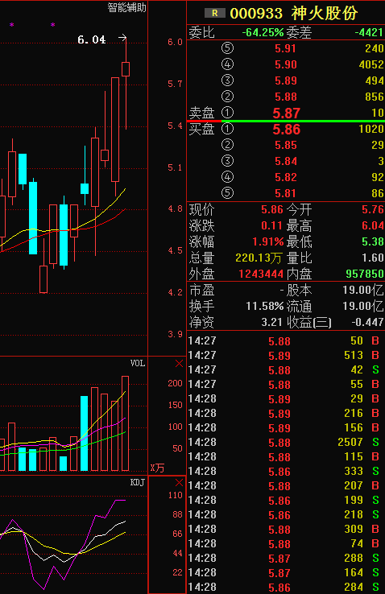The height and width of the screenshot is (594, 385).
Task: Click the VOL panel label
Action: 138,363
